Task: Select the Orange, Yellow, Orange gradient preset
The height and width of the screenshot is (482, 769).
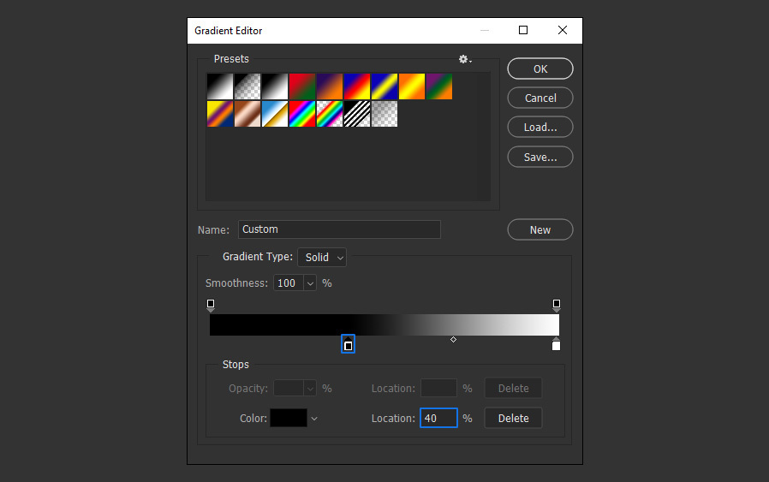Action: [x=412, y=86]
